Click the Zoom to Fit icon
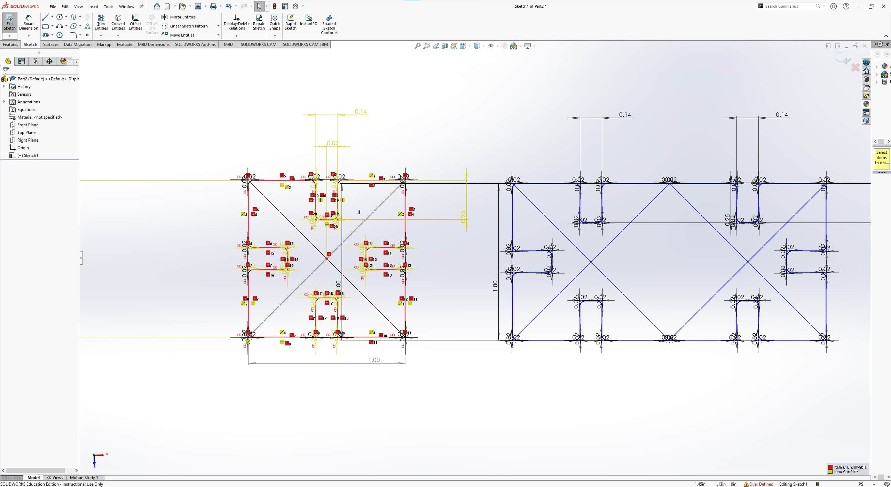891x487 pixels. pos(417,46)
